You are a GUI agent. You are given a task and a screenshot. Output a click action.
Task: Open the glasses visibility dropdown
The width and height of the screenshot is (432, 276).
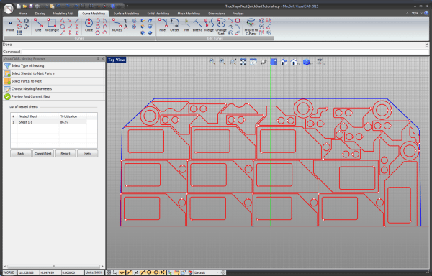coord(320,62)
